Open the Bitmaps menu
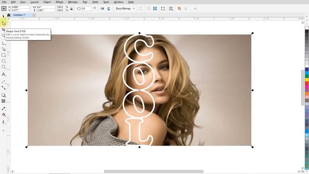This screenshot has width=309, height=174. pyautogui.click(x=73, y=2)
